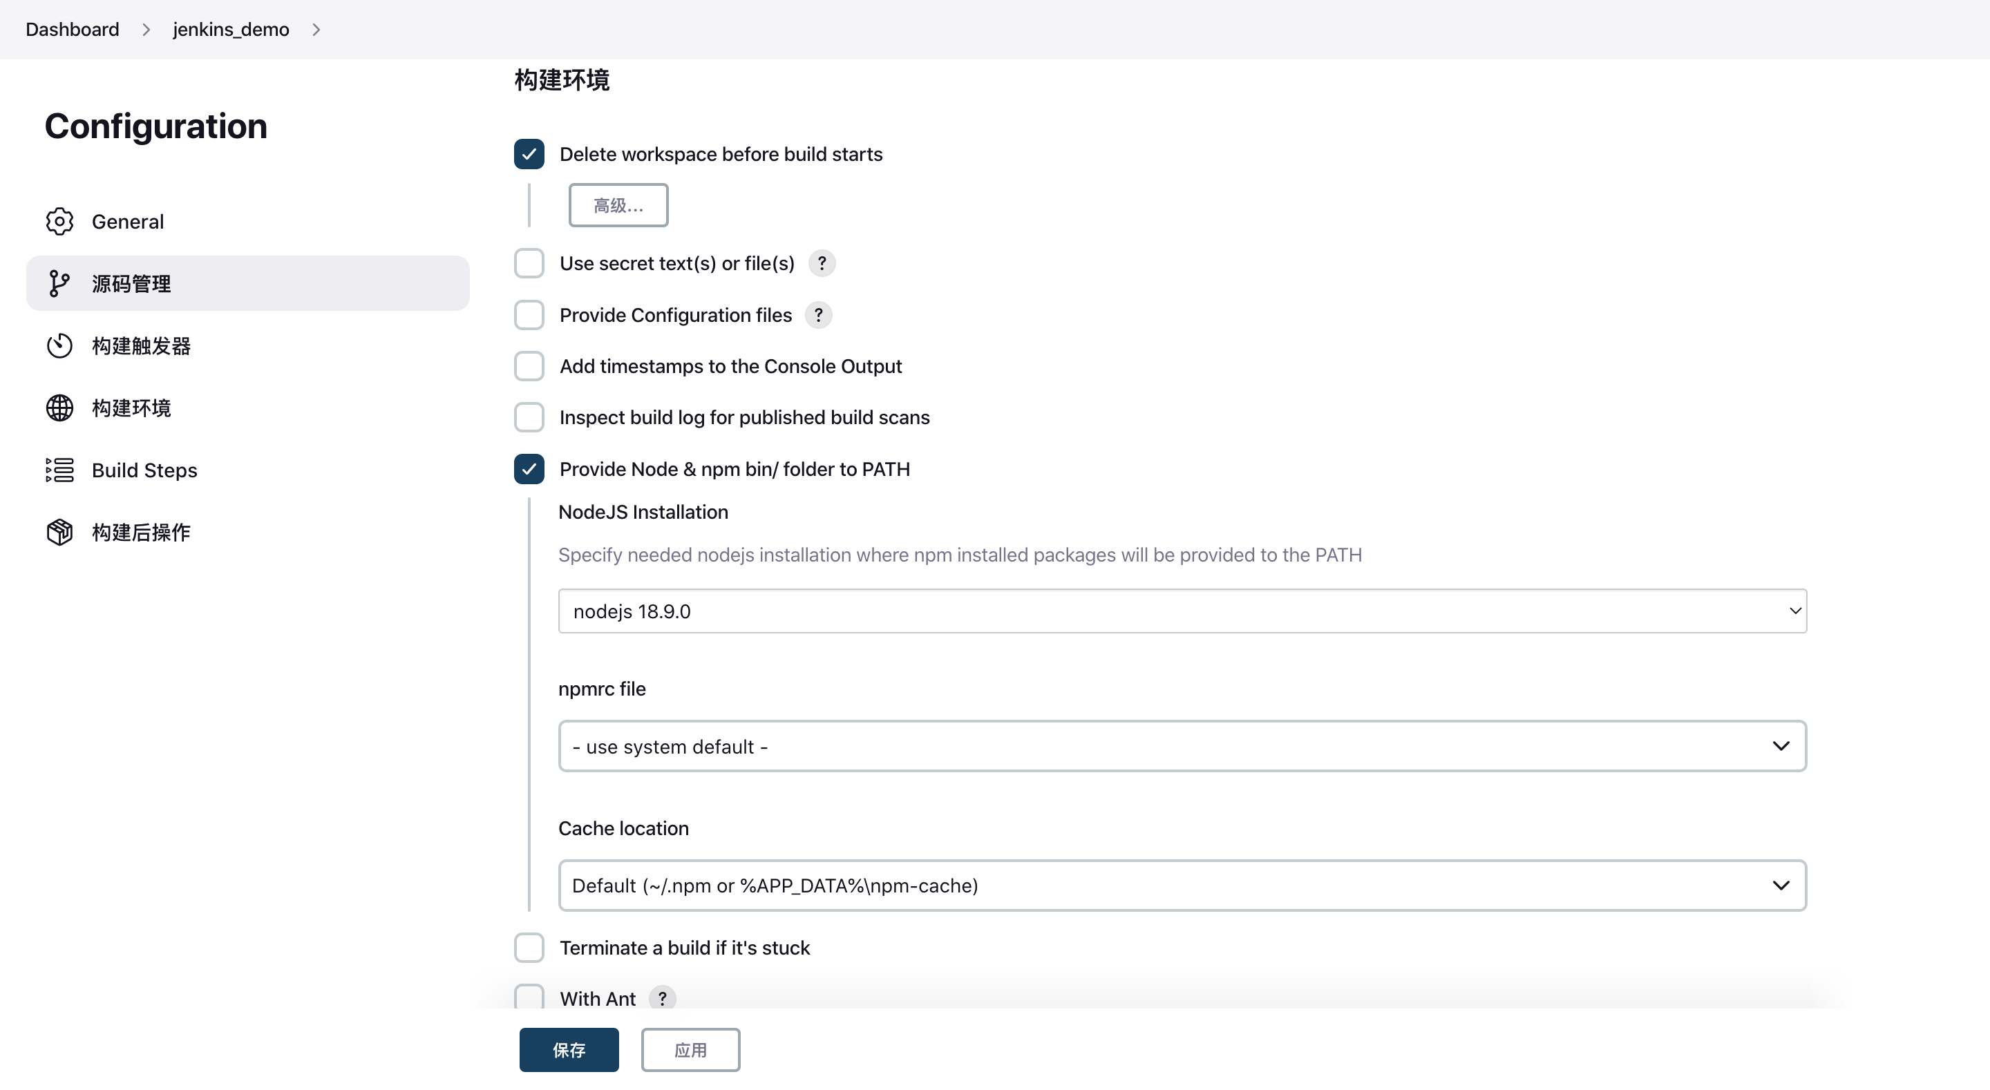This screenshot has height=1090, width=1990.
Task: Go to Dashboard in the breadcrumb
Action: 73,29
